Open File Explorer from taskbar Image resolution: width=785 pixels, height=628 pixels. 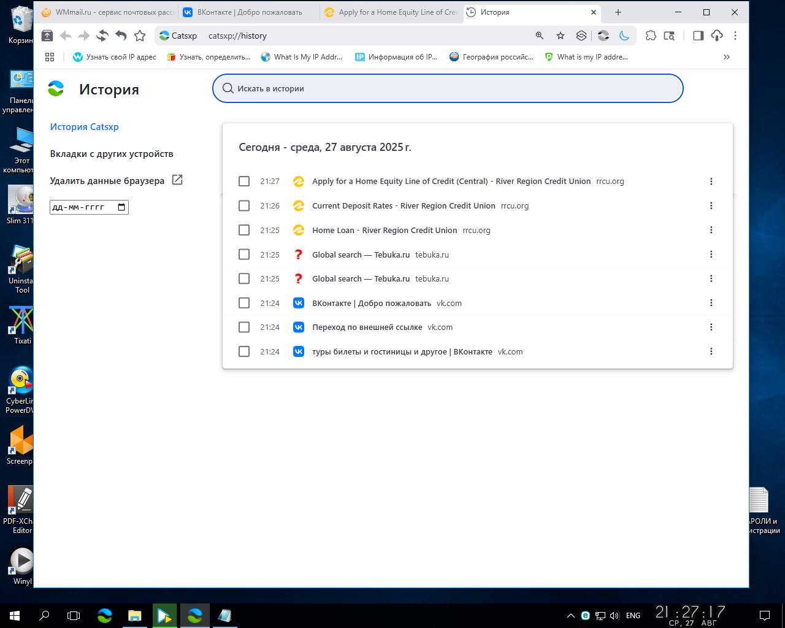tap(134, 615)
